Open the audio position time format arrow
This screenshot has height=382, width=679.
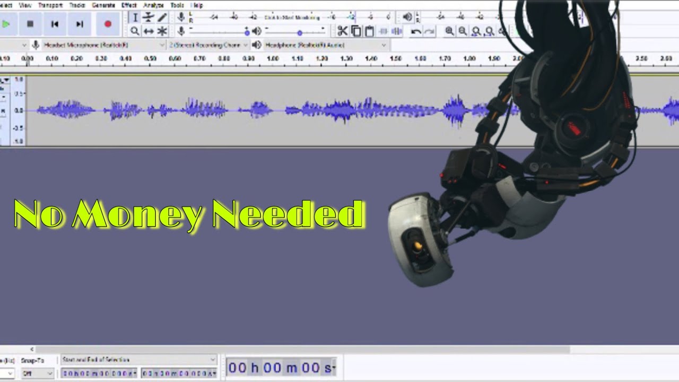pyautogui.click(x=334, y=368)
